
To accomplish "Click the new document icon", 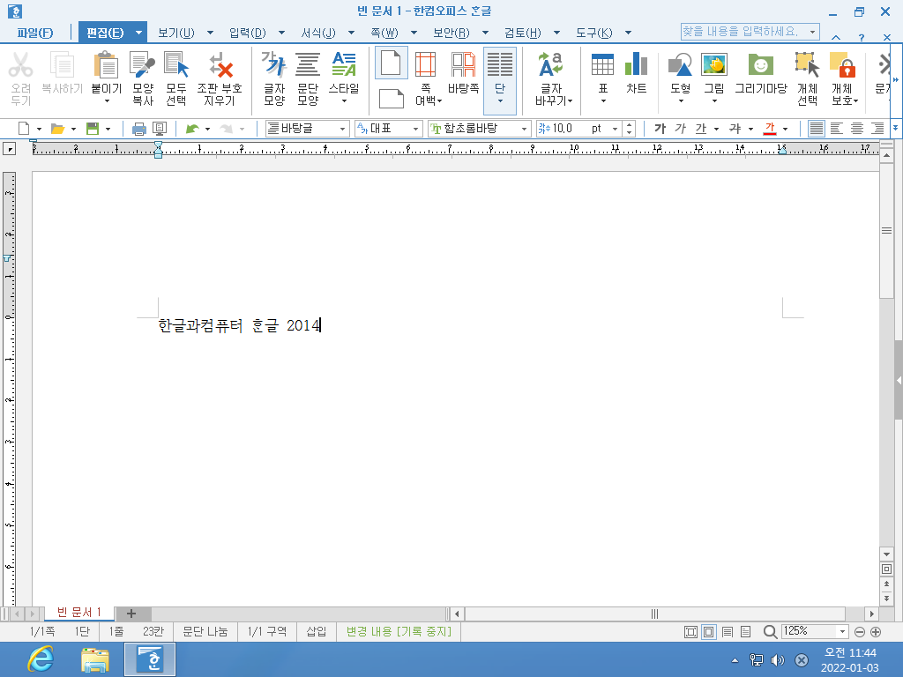I will coord(24,129).
